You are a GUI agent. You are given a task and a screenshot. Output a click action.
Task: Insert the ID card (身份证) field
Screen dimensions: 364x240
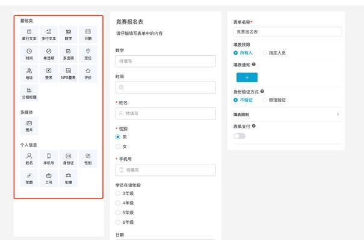[x=68, y=159]
